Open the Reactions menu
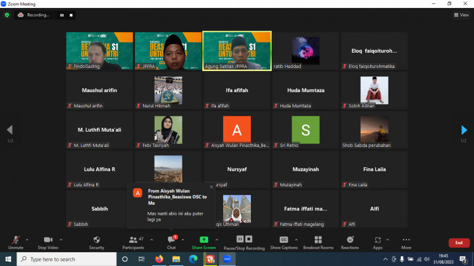This screenshot has height=266, width=474. [350, 242]
